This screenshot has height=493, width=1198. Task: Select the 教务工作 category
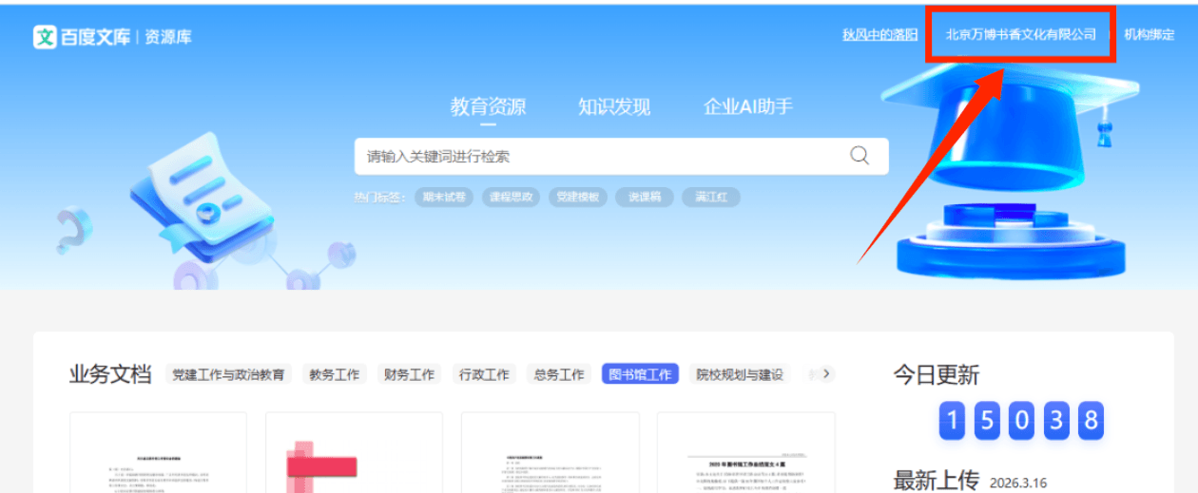click(335, 374)
